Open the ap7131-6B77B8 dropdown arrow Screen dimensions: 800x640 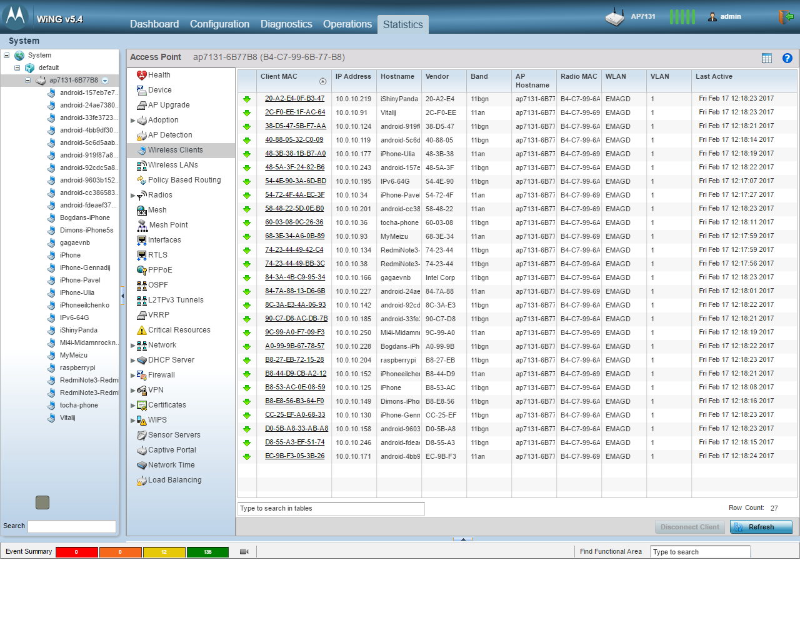(x=105, y=81)
